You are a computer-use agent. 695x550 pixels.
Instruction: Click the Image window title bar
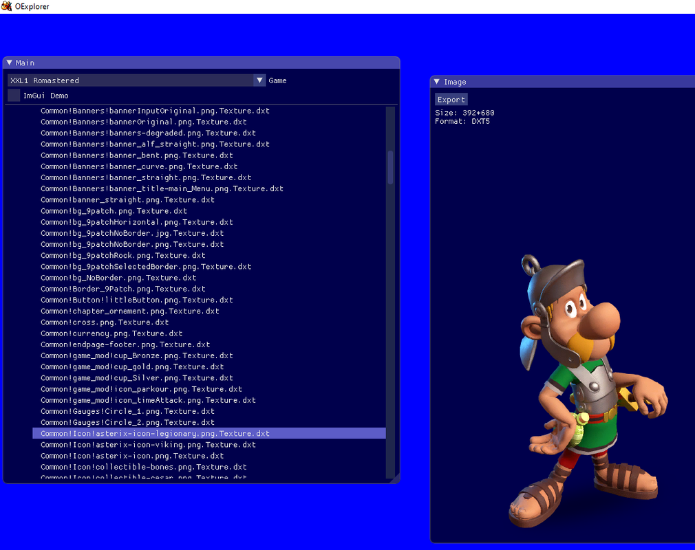tap(562, 82)
